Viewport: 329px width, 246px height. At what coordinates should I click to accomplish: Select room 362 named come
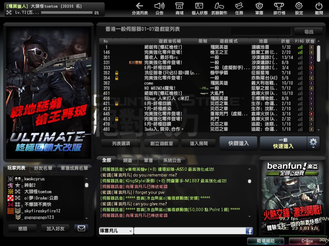(x=206, y=83)
